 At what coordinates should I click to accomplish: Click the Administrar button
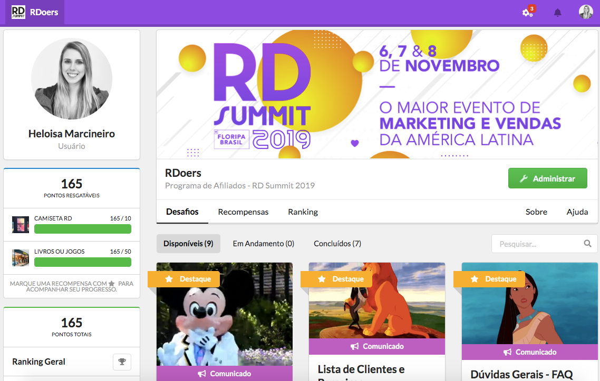pyautogui.click(x=548, y=178)
